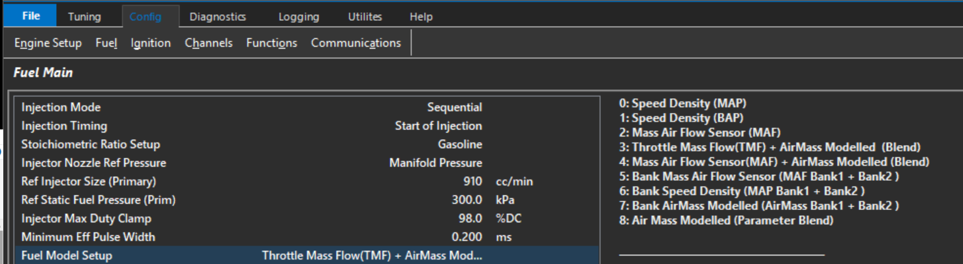Open Ignition configuration
Screen dimensions: 963x264
coord(150,43)
